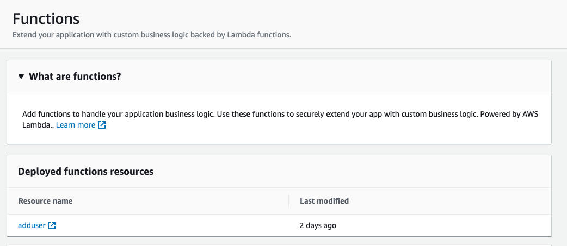This screenshot has height=246, width=567.
Task: Click the Functions page title
Action: pos(46,19)
